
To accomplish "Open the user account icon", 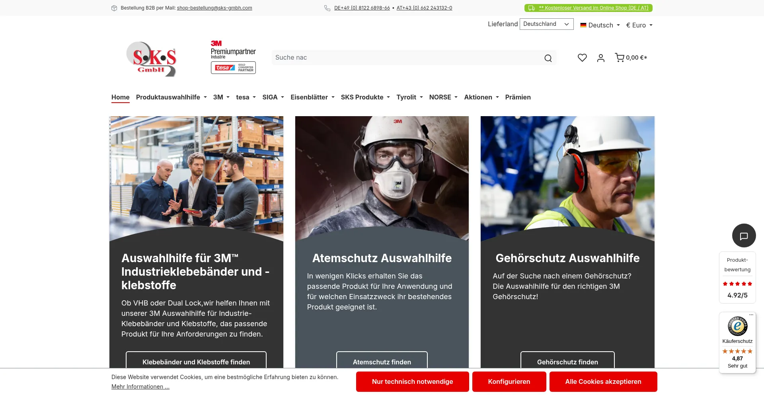I will 601,58.
